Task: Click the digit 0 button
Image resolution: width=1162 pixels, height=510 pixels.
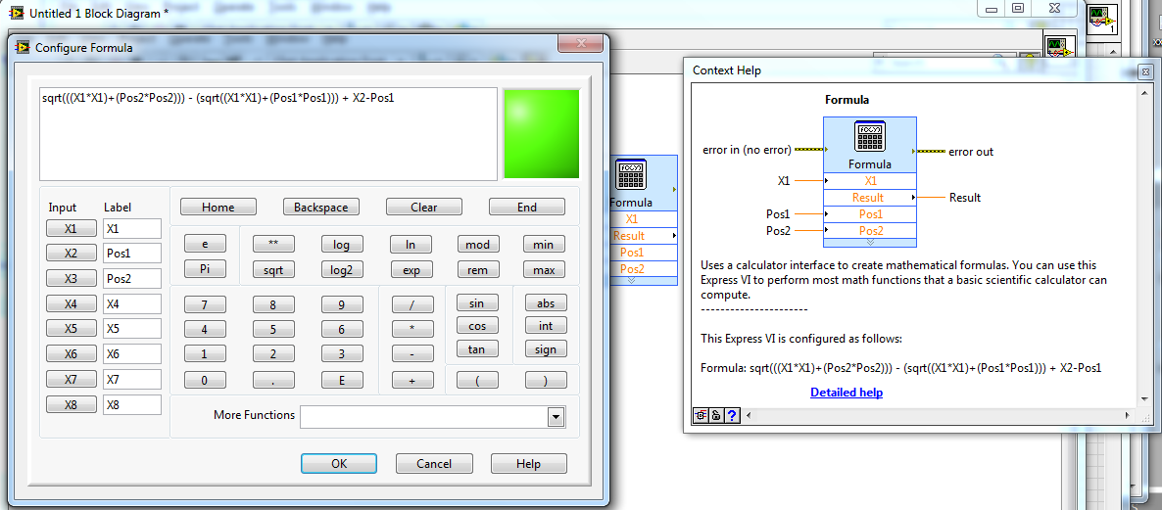Action: pos(205,381)
